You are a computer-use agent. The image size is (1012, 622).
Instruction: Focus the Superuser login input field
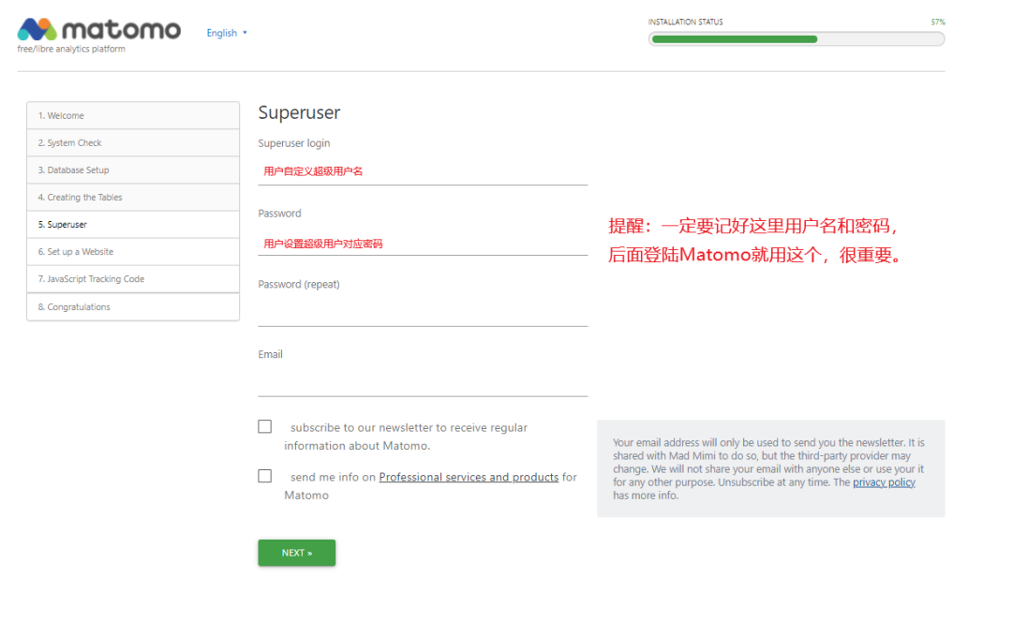coord(423,171)
